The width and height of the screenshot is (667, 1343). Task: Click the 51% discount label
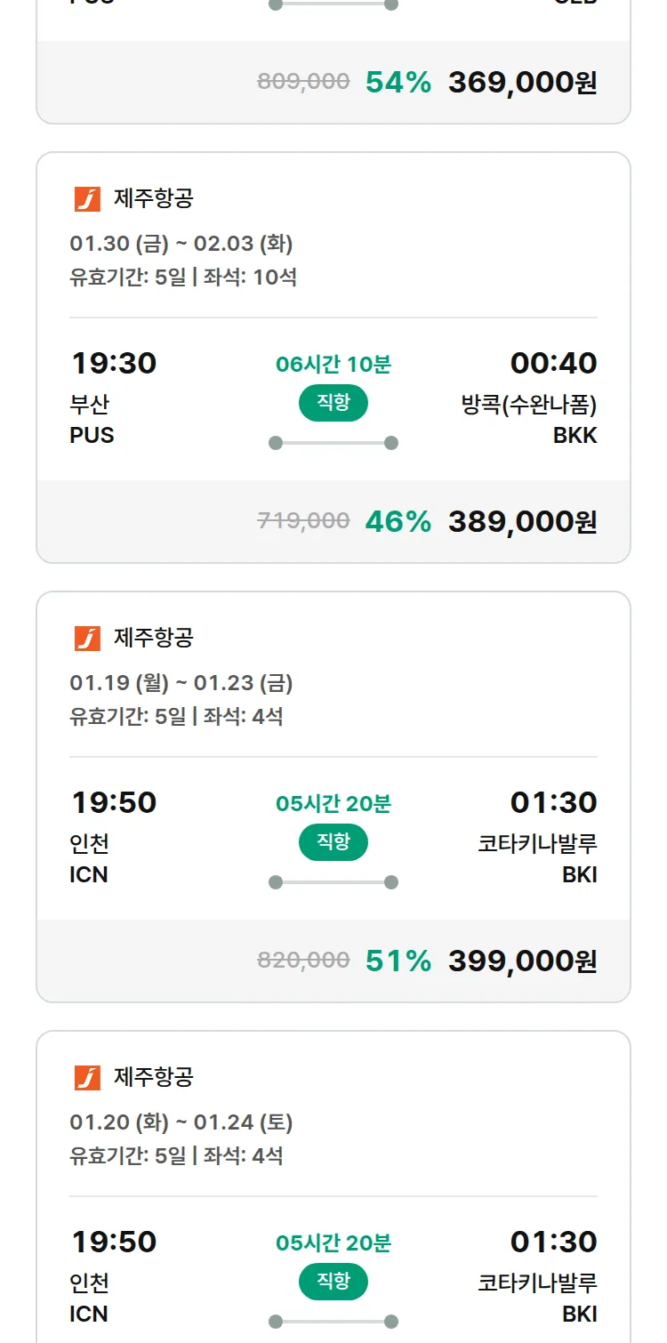[398, 961]
